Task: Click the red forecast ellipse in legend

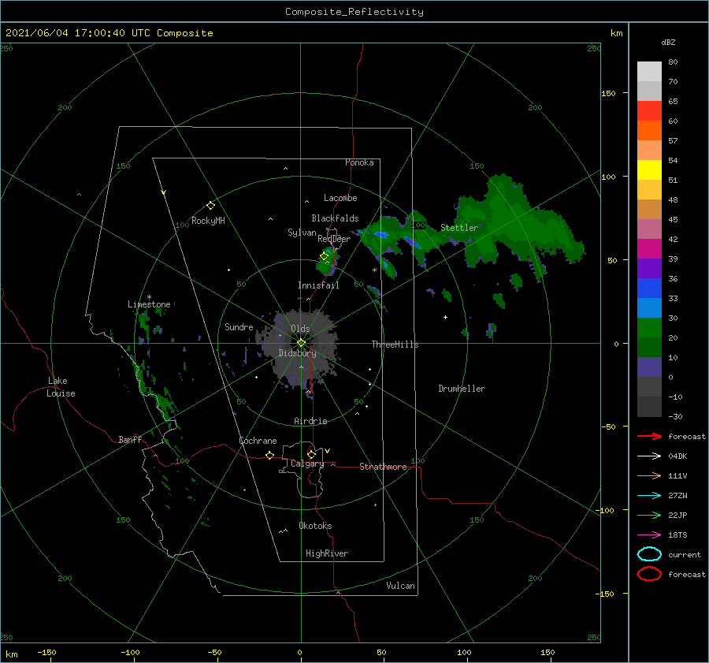Action: tap(649, 574)
